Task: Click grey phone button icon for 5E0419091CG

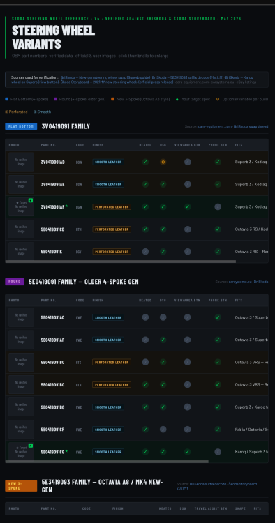Action: point(218,452)
